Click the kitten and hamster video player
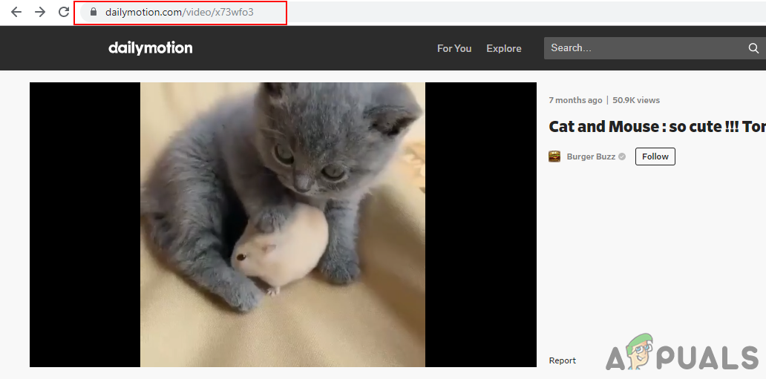766x379 pixels. [x=283, y=225]
